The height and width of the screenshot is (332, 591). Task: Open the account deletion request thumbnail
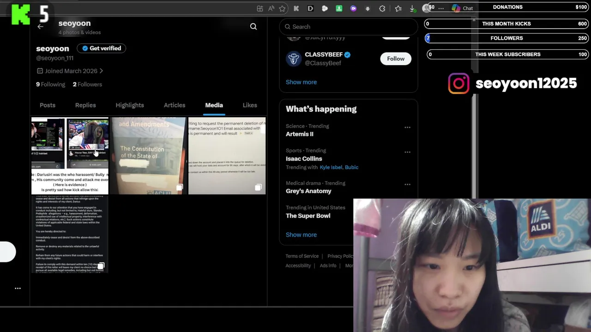[x=227, y=156]
